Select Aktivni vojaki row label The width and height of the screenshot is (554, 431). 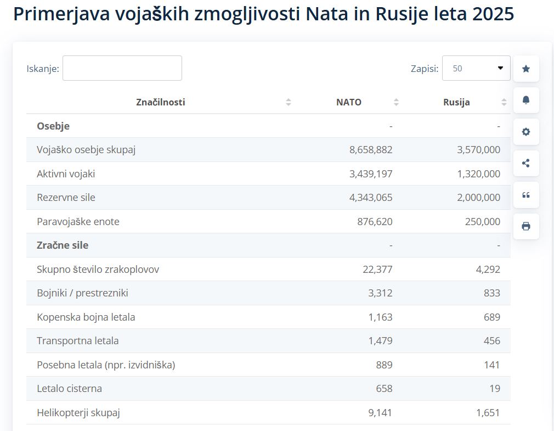[x=66, y=174]
